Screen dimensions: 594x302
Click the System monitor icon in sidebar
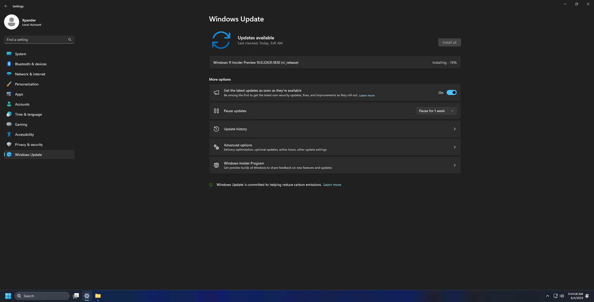pos(9,54)
